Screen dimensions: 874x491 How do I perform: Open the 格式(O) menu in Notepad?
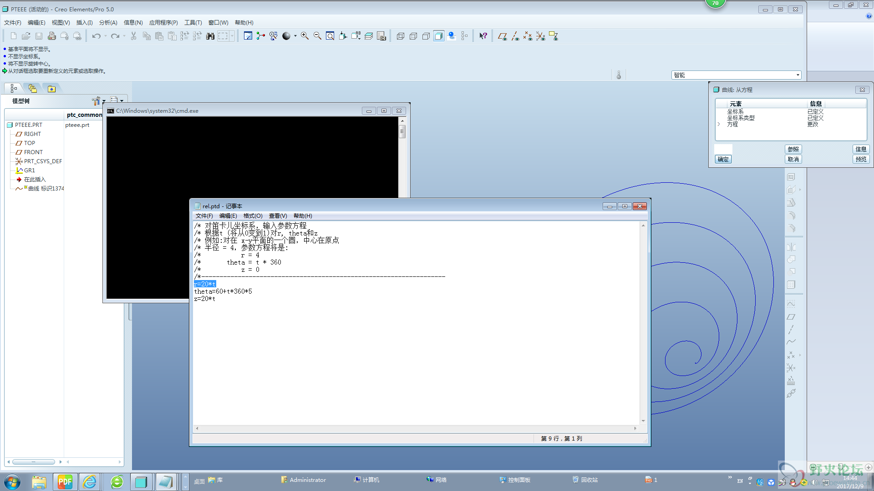click(x=253, y=216)
